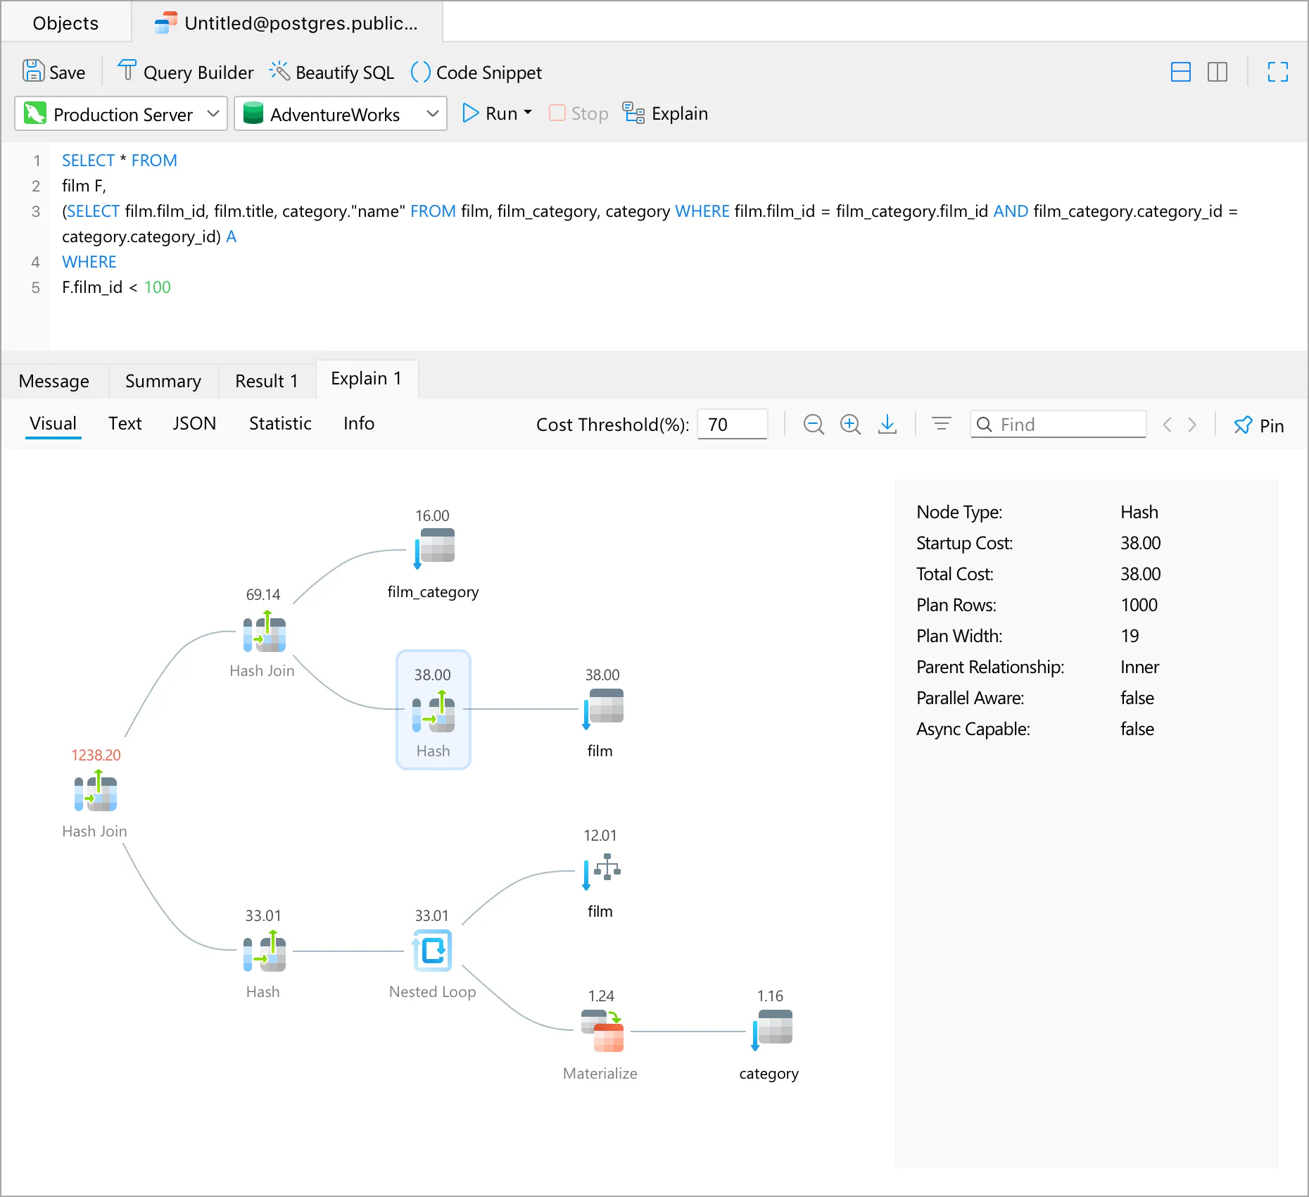This screenshot has width=1309, height=1197.
Task: Open Code Snippet panel
Action: [476, 72]
